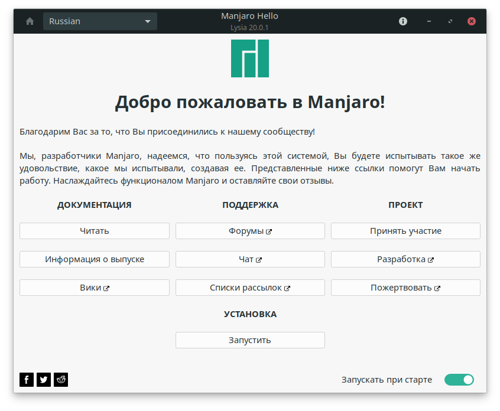Open the Twitter social icon

(44, 380)
